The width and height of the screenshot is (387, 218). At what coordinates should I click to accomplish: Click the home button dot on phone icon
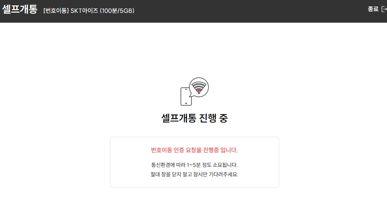186,103
